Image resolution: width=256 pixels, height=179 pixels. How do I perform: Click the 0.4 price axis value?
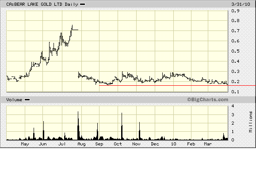235,61
